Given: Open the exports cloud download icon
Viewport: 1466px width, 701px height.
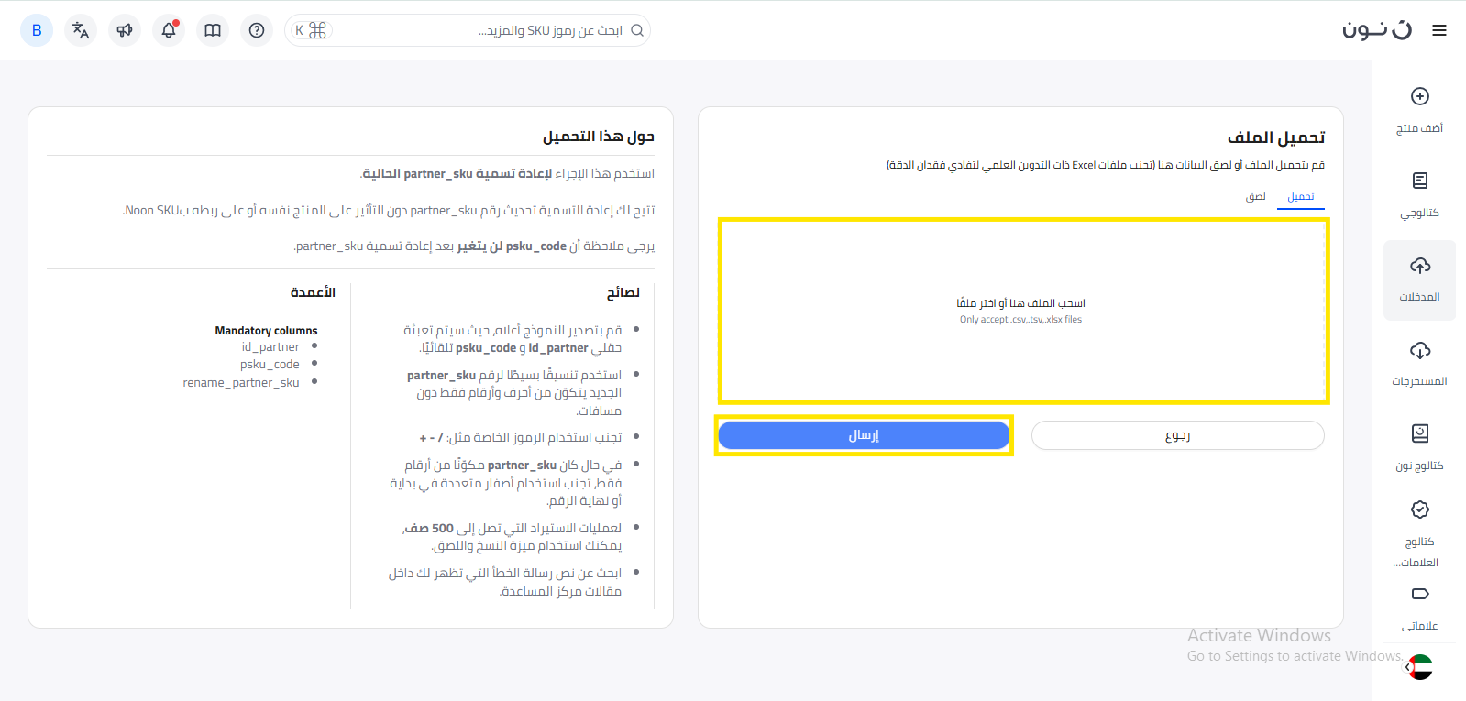Looking at the screenshot, I should point(1419,351).
